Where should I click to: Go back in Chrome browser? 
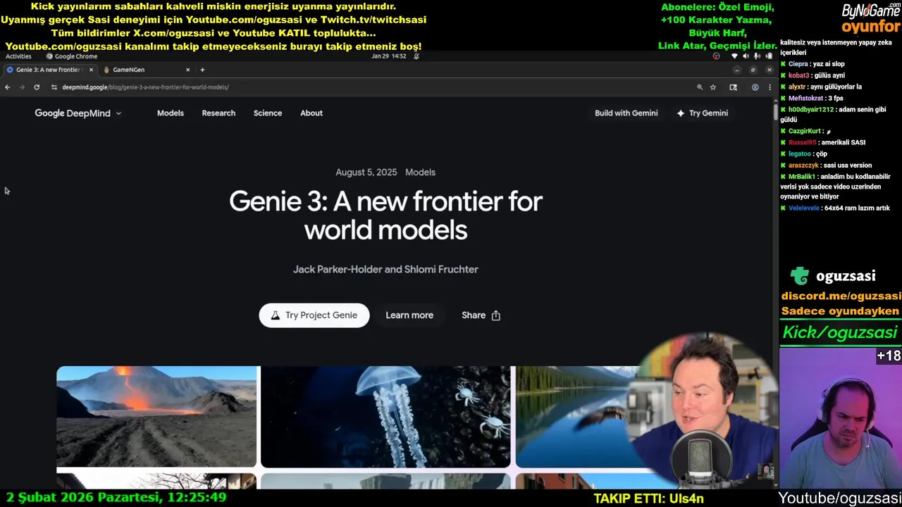(7, 87)
